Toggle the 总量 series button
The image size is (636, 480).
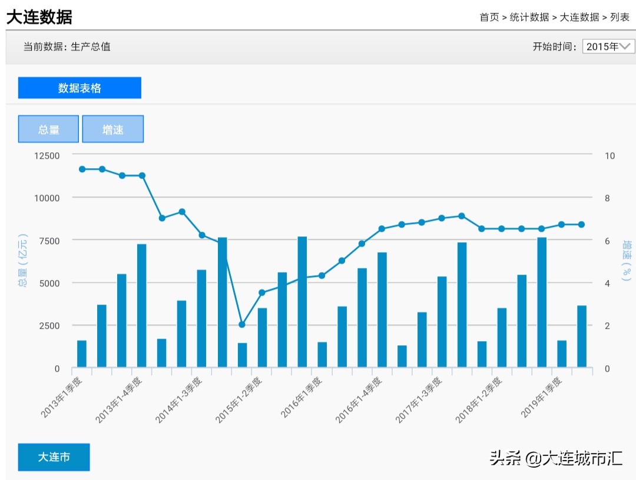48,129
